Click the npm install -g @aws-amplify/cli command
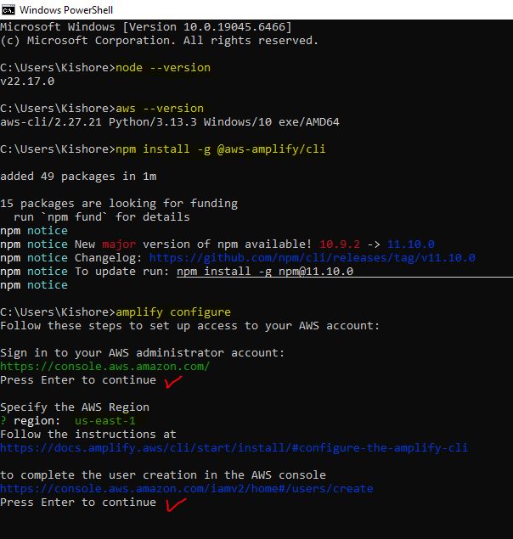 pos(220,149)
